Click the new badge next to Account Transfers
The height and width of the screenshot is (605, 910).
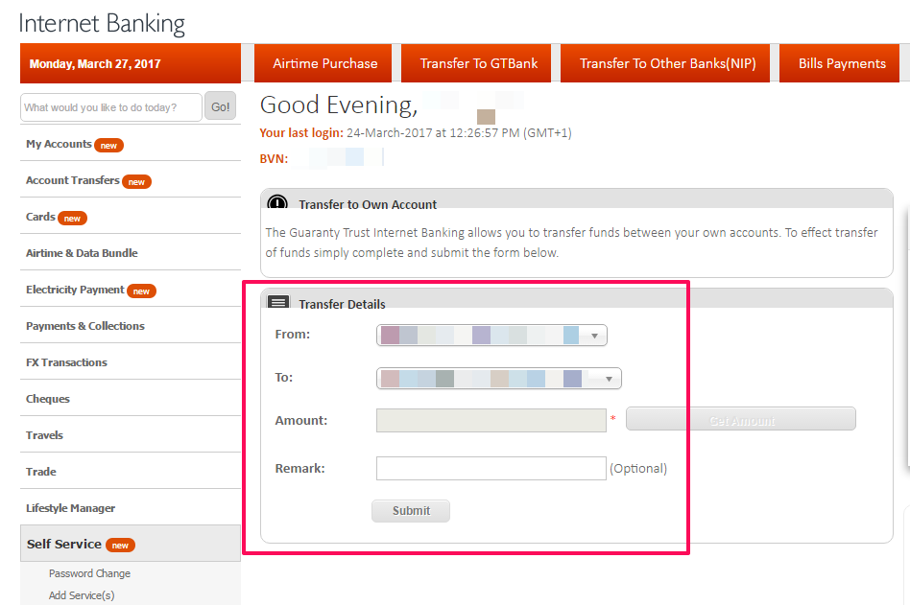(136, 181)
